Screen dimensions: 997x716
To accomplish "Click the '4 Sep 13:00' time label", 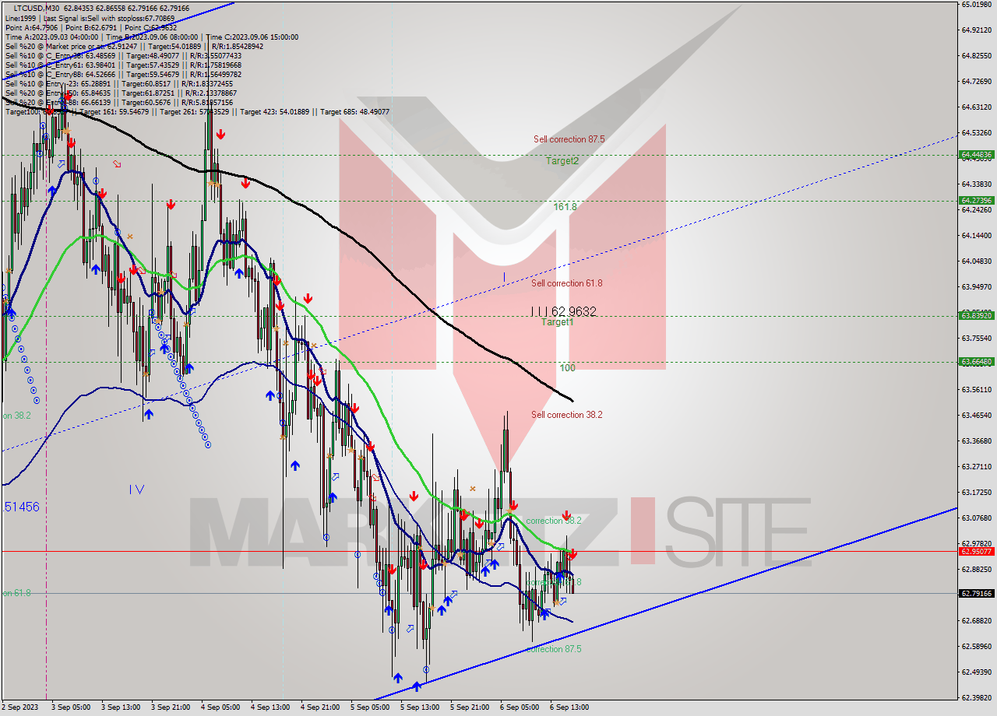I will (x=270, y=707).
